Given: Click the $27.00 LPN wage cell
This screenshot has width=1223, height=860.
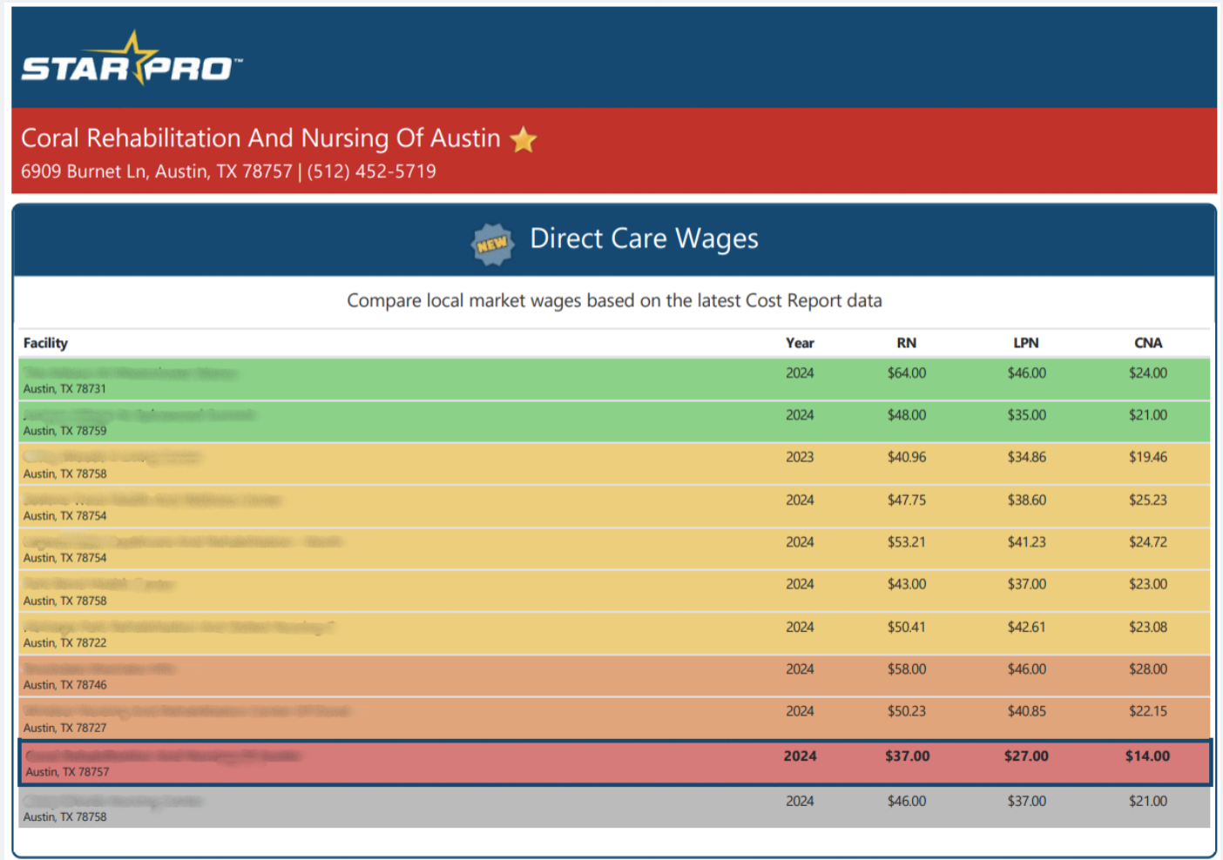Looking at the screenshot, I should point(1026,756).
